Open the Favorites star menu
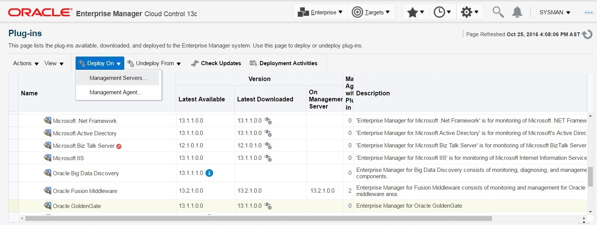 tap(415, 12)
